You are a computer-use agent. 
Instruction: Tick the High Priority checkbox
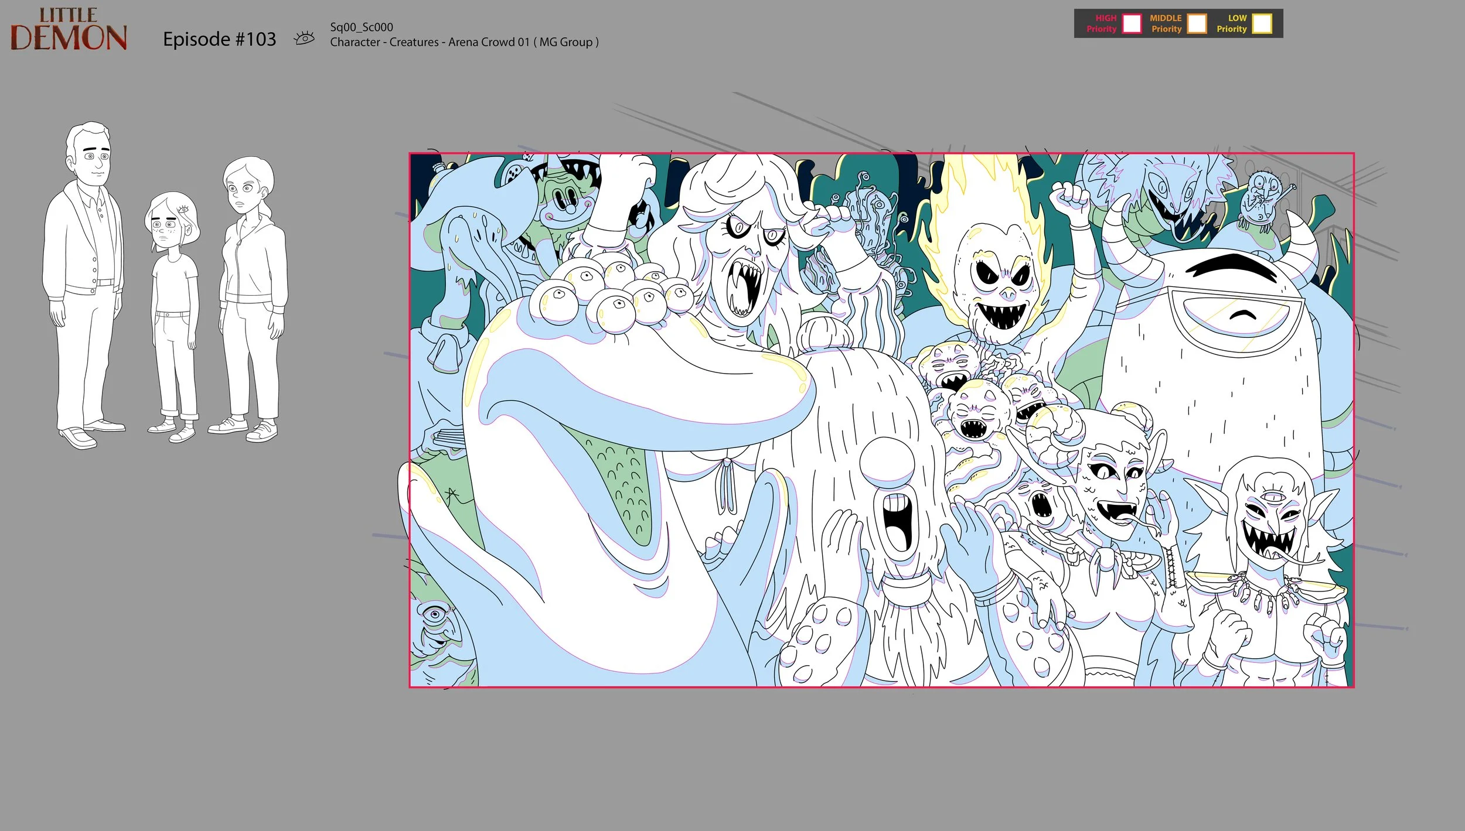1132,23
